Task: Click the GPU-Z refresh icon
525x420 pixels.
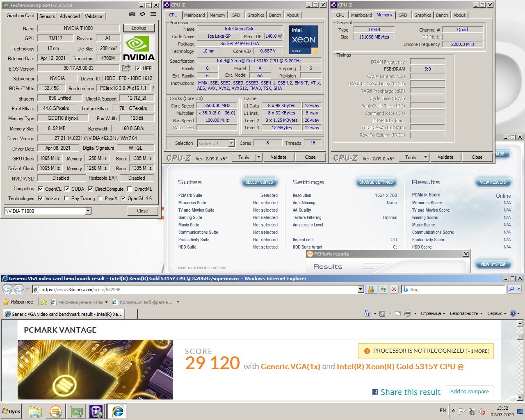Action: (x=142, y=14)
